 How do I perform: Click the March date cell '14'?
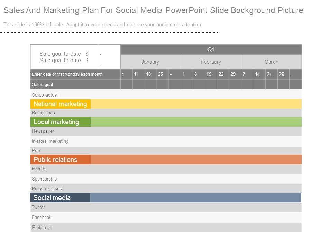point(259,74)
